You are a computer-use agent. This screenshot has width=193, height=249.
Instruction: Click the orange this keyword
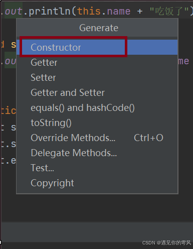(x=89, y=11)
